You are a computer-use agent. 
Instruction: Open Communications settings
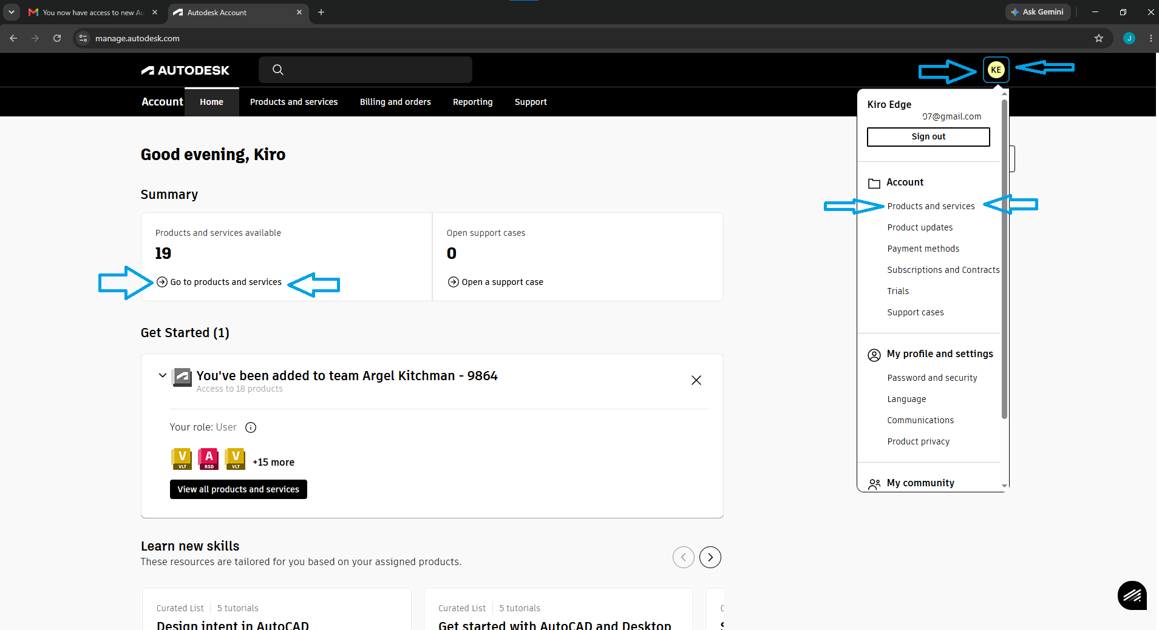pyautogui.click(x=920, y=420)
